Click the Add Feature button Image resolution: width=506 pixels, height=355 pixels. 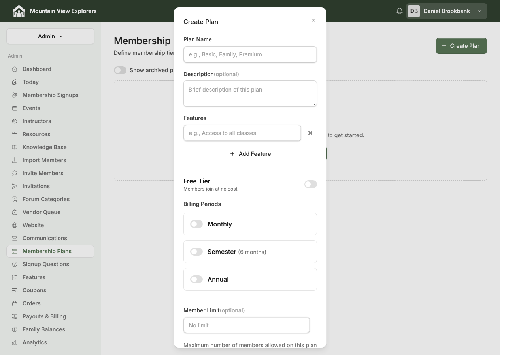(250, 154)
